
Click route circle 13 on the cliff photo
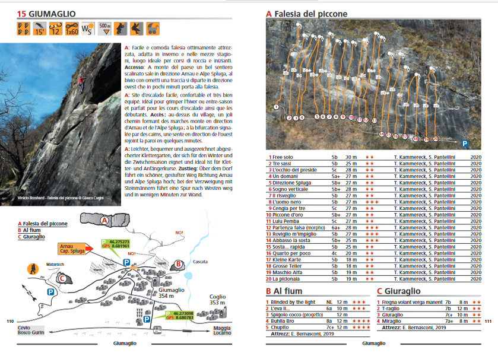375,120
